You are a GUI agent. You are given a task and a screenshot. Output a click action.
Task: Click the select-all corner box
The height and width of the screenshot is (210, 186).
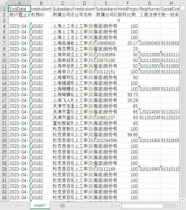click(x=4, y=3)
